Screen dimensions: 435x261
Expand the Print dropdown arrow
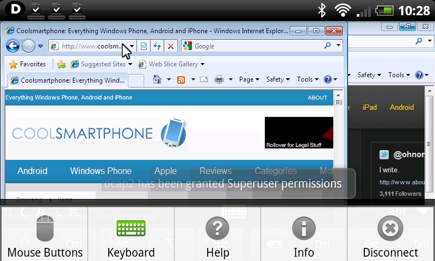tap(231, 79)
